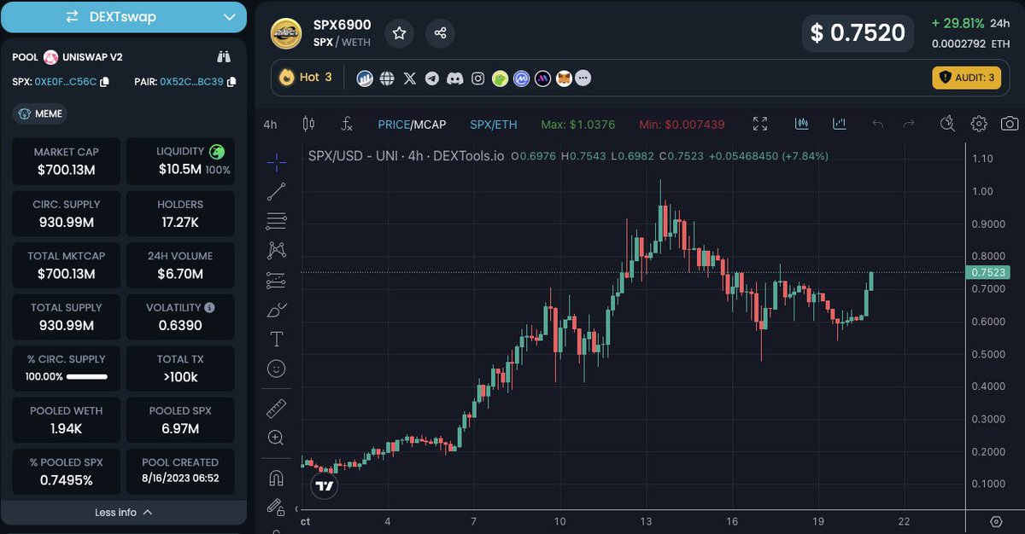Viewport: 1025px width, 534px height.
Task: Enter fullscreen chart mode
Action: (760, 125)
